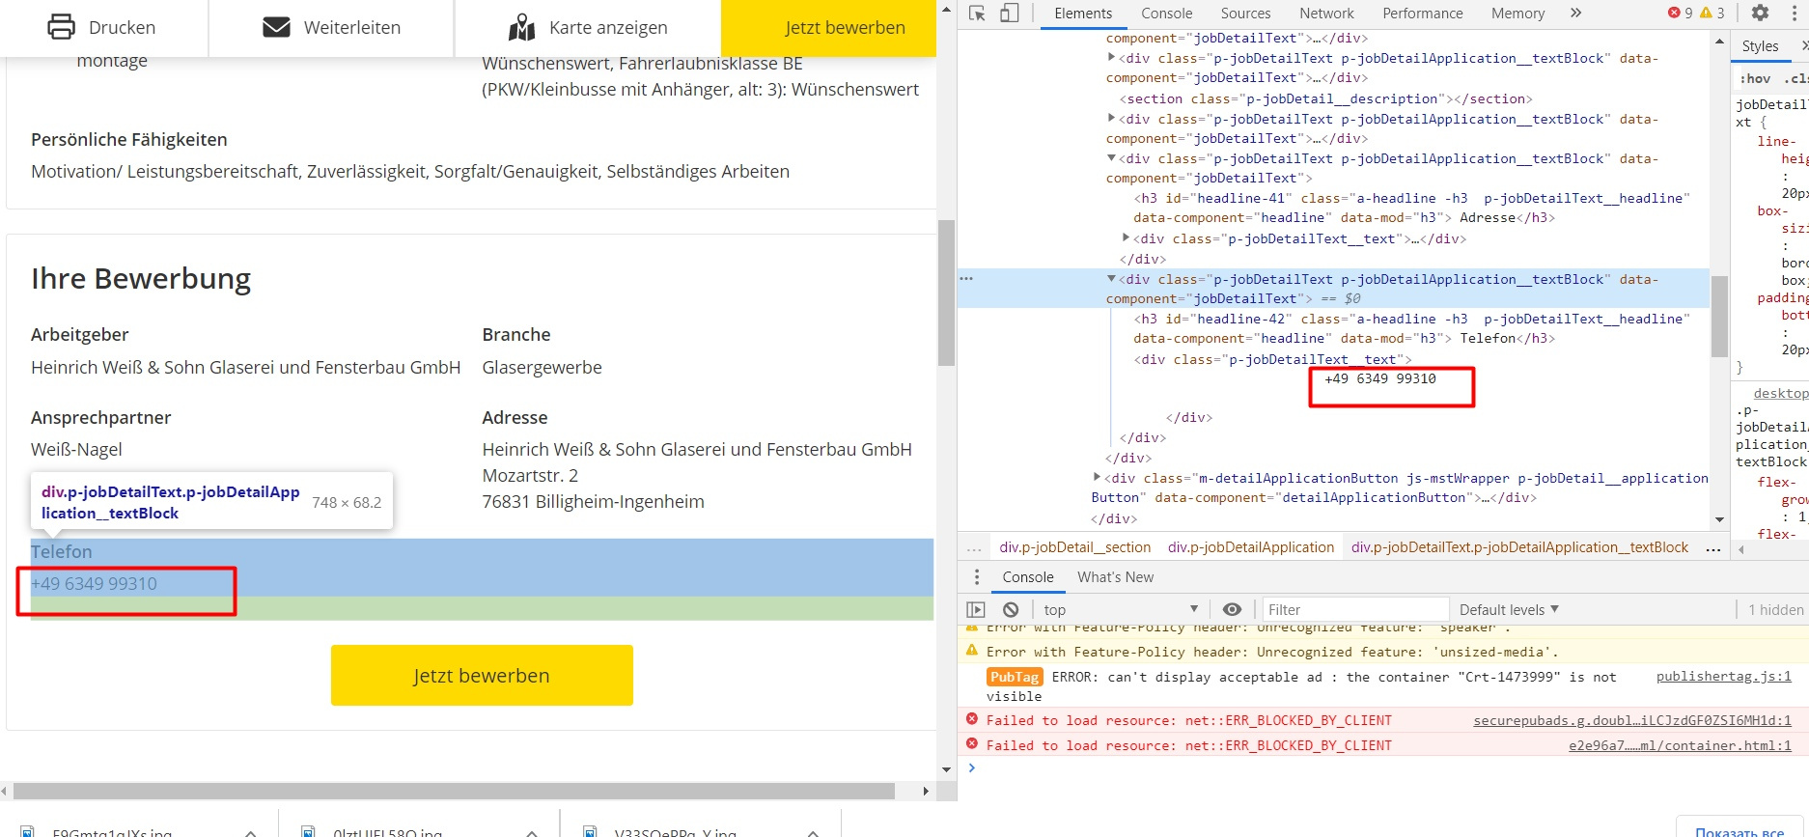Open DevTools settings gear

[x=1760, y=13]
